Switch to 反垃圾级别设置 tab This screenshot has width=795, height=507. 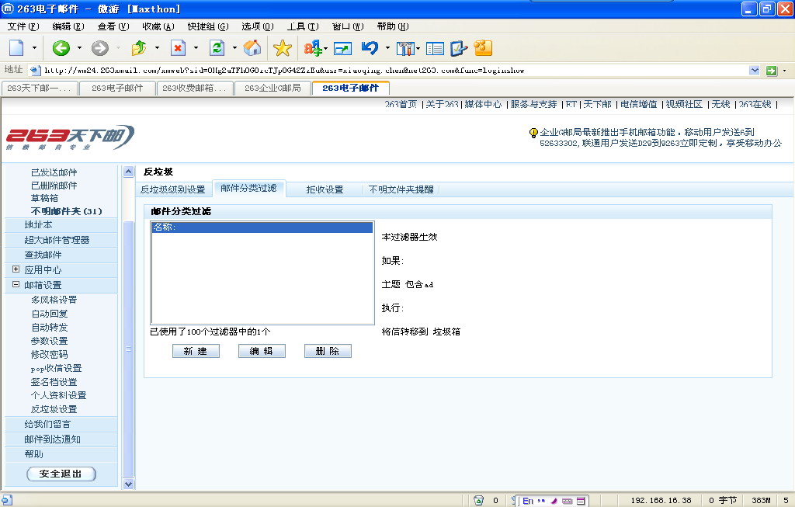pos(173,189)
